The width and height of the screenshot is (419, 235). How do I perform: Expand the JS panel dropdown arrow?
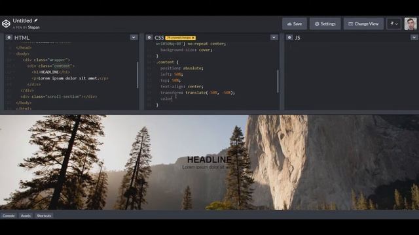click(x=414, y=37)
